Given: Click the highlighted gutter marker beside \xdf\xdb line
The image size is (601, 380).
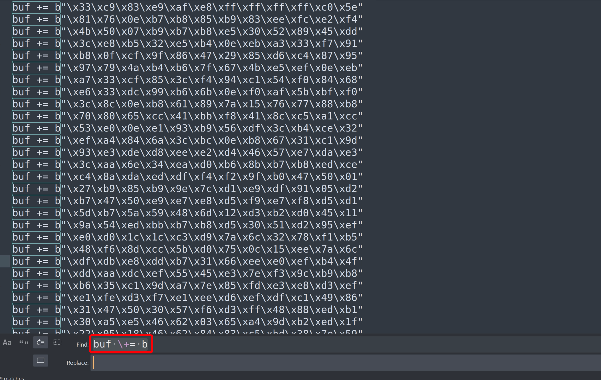Looking at the screenshot, I should click(x=5, y=262).
